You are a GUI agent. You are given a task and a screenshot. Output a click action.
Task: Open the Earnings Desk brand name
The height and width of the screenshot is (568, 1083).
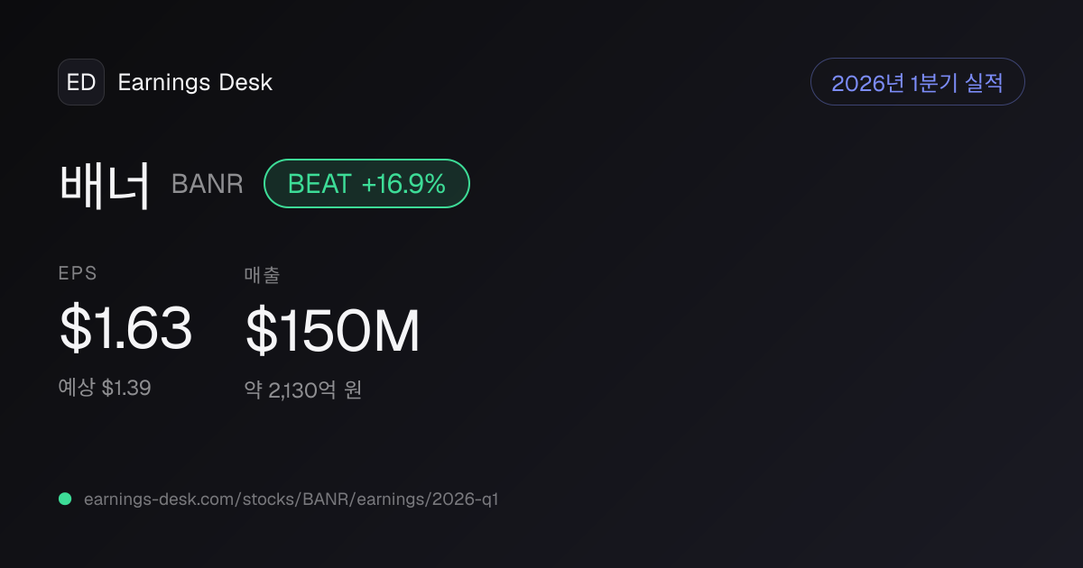tap(195, 83)
